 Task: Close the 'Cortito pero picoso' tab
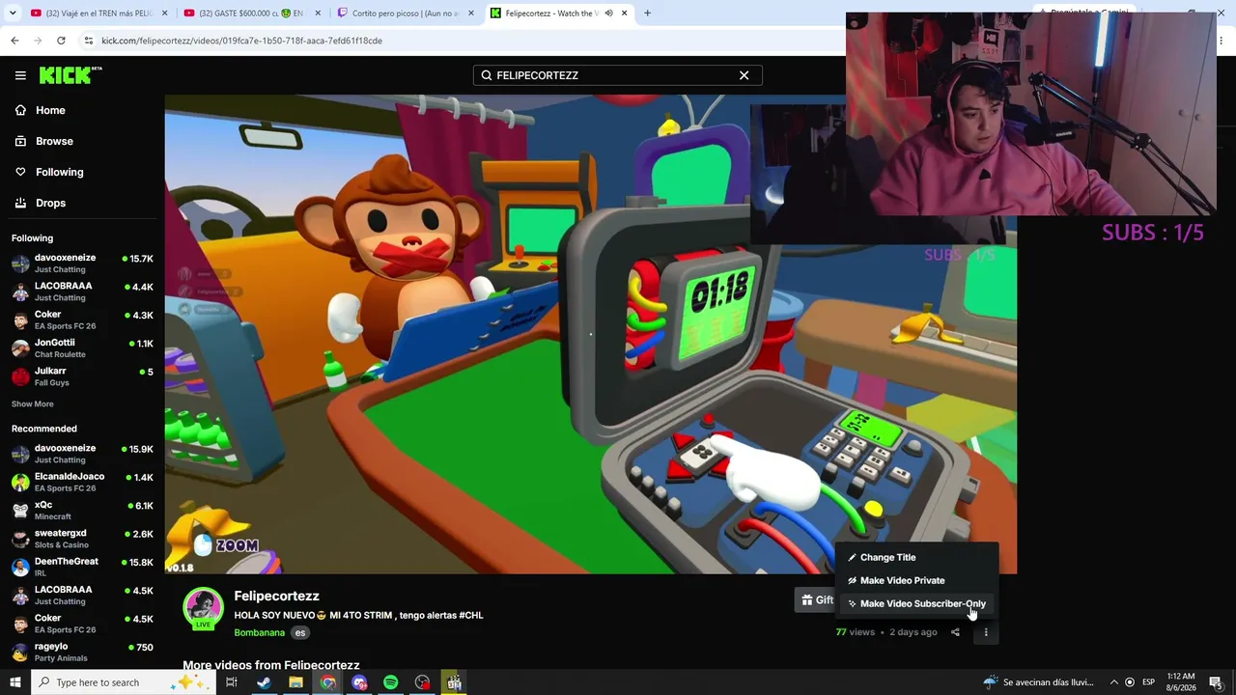click(x=471, y=14)
